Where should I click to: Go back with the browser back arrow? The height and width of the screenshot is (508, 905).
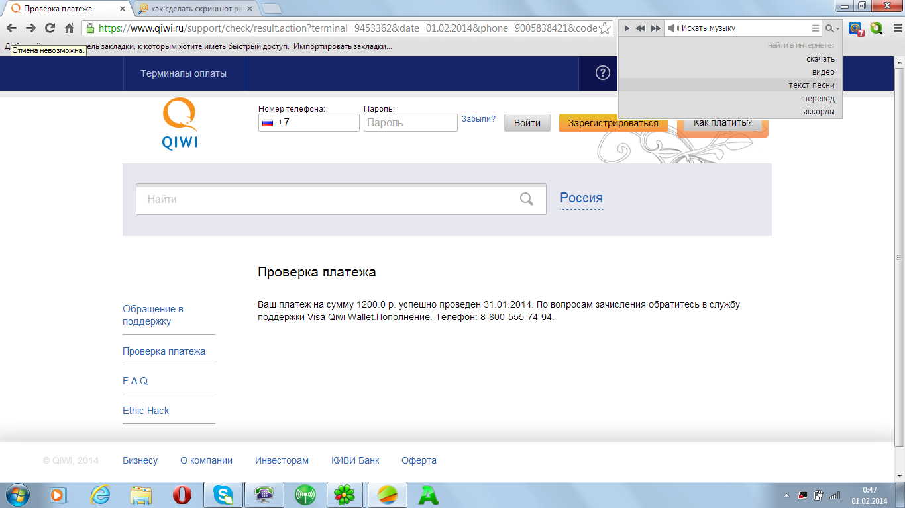pos(11,28)
